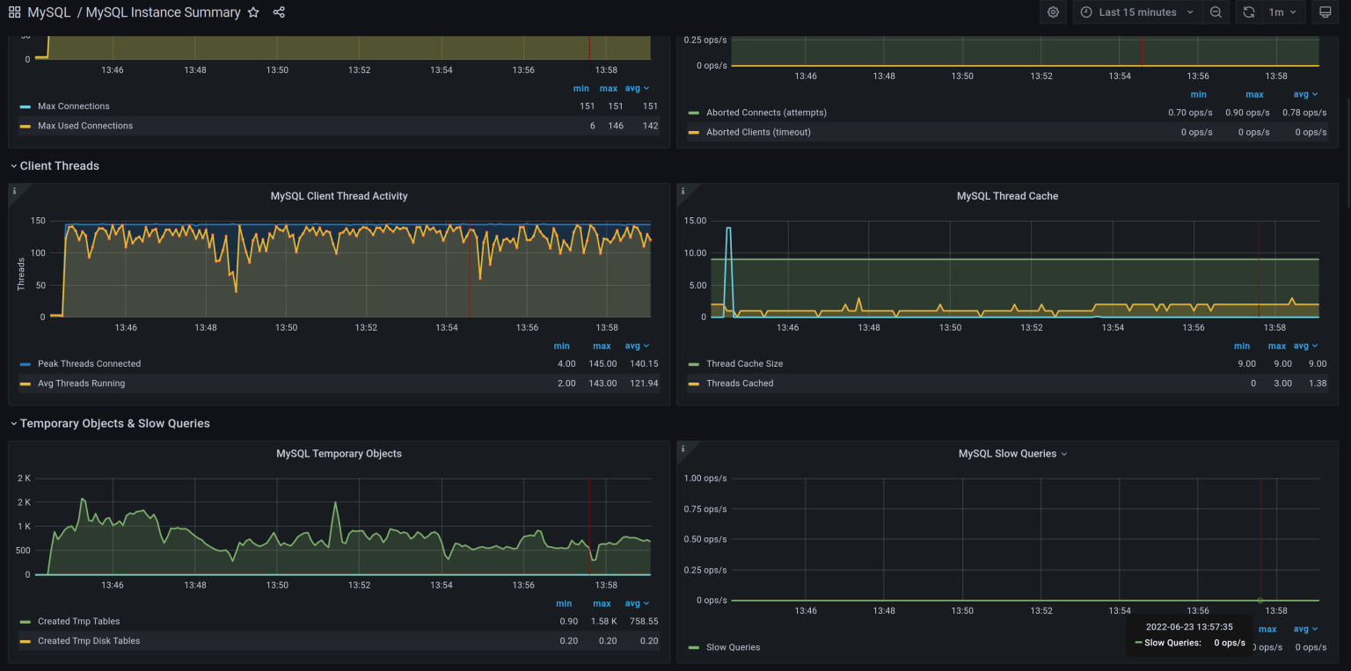Image resolution: width=1351 pixels, height=671 pixels.
Task: Open the dashboards grid icon top left
Action: pyautogui.click(x=13, y=12)
